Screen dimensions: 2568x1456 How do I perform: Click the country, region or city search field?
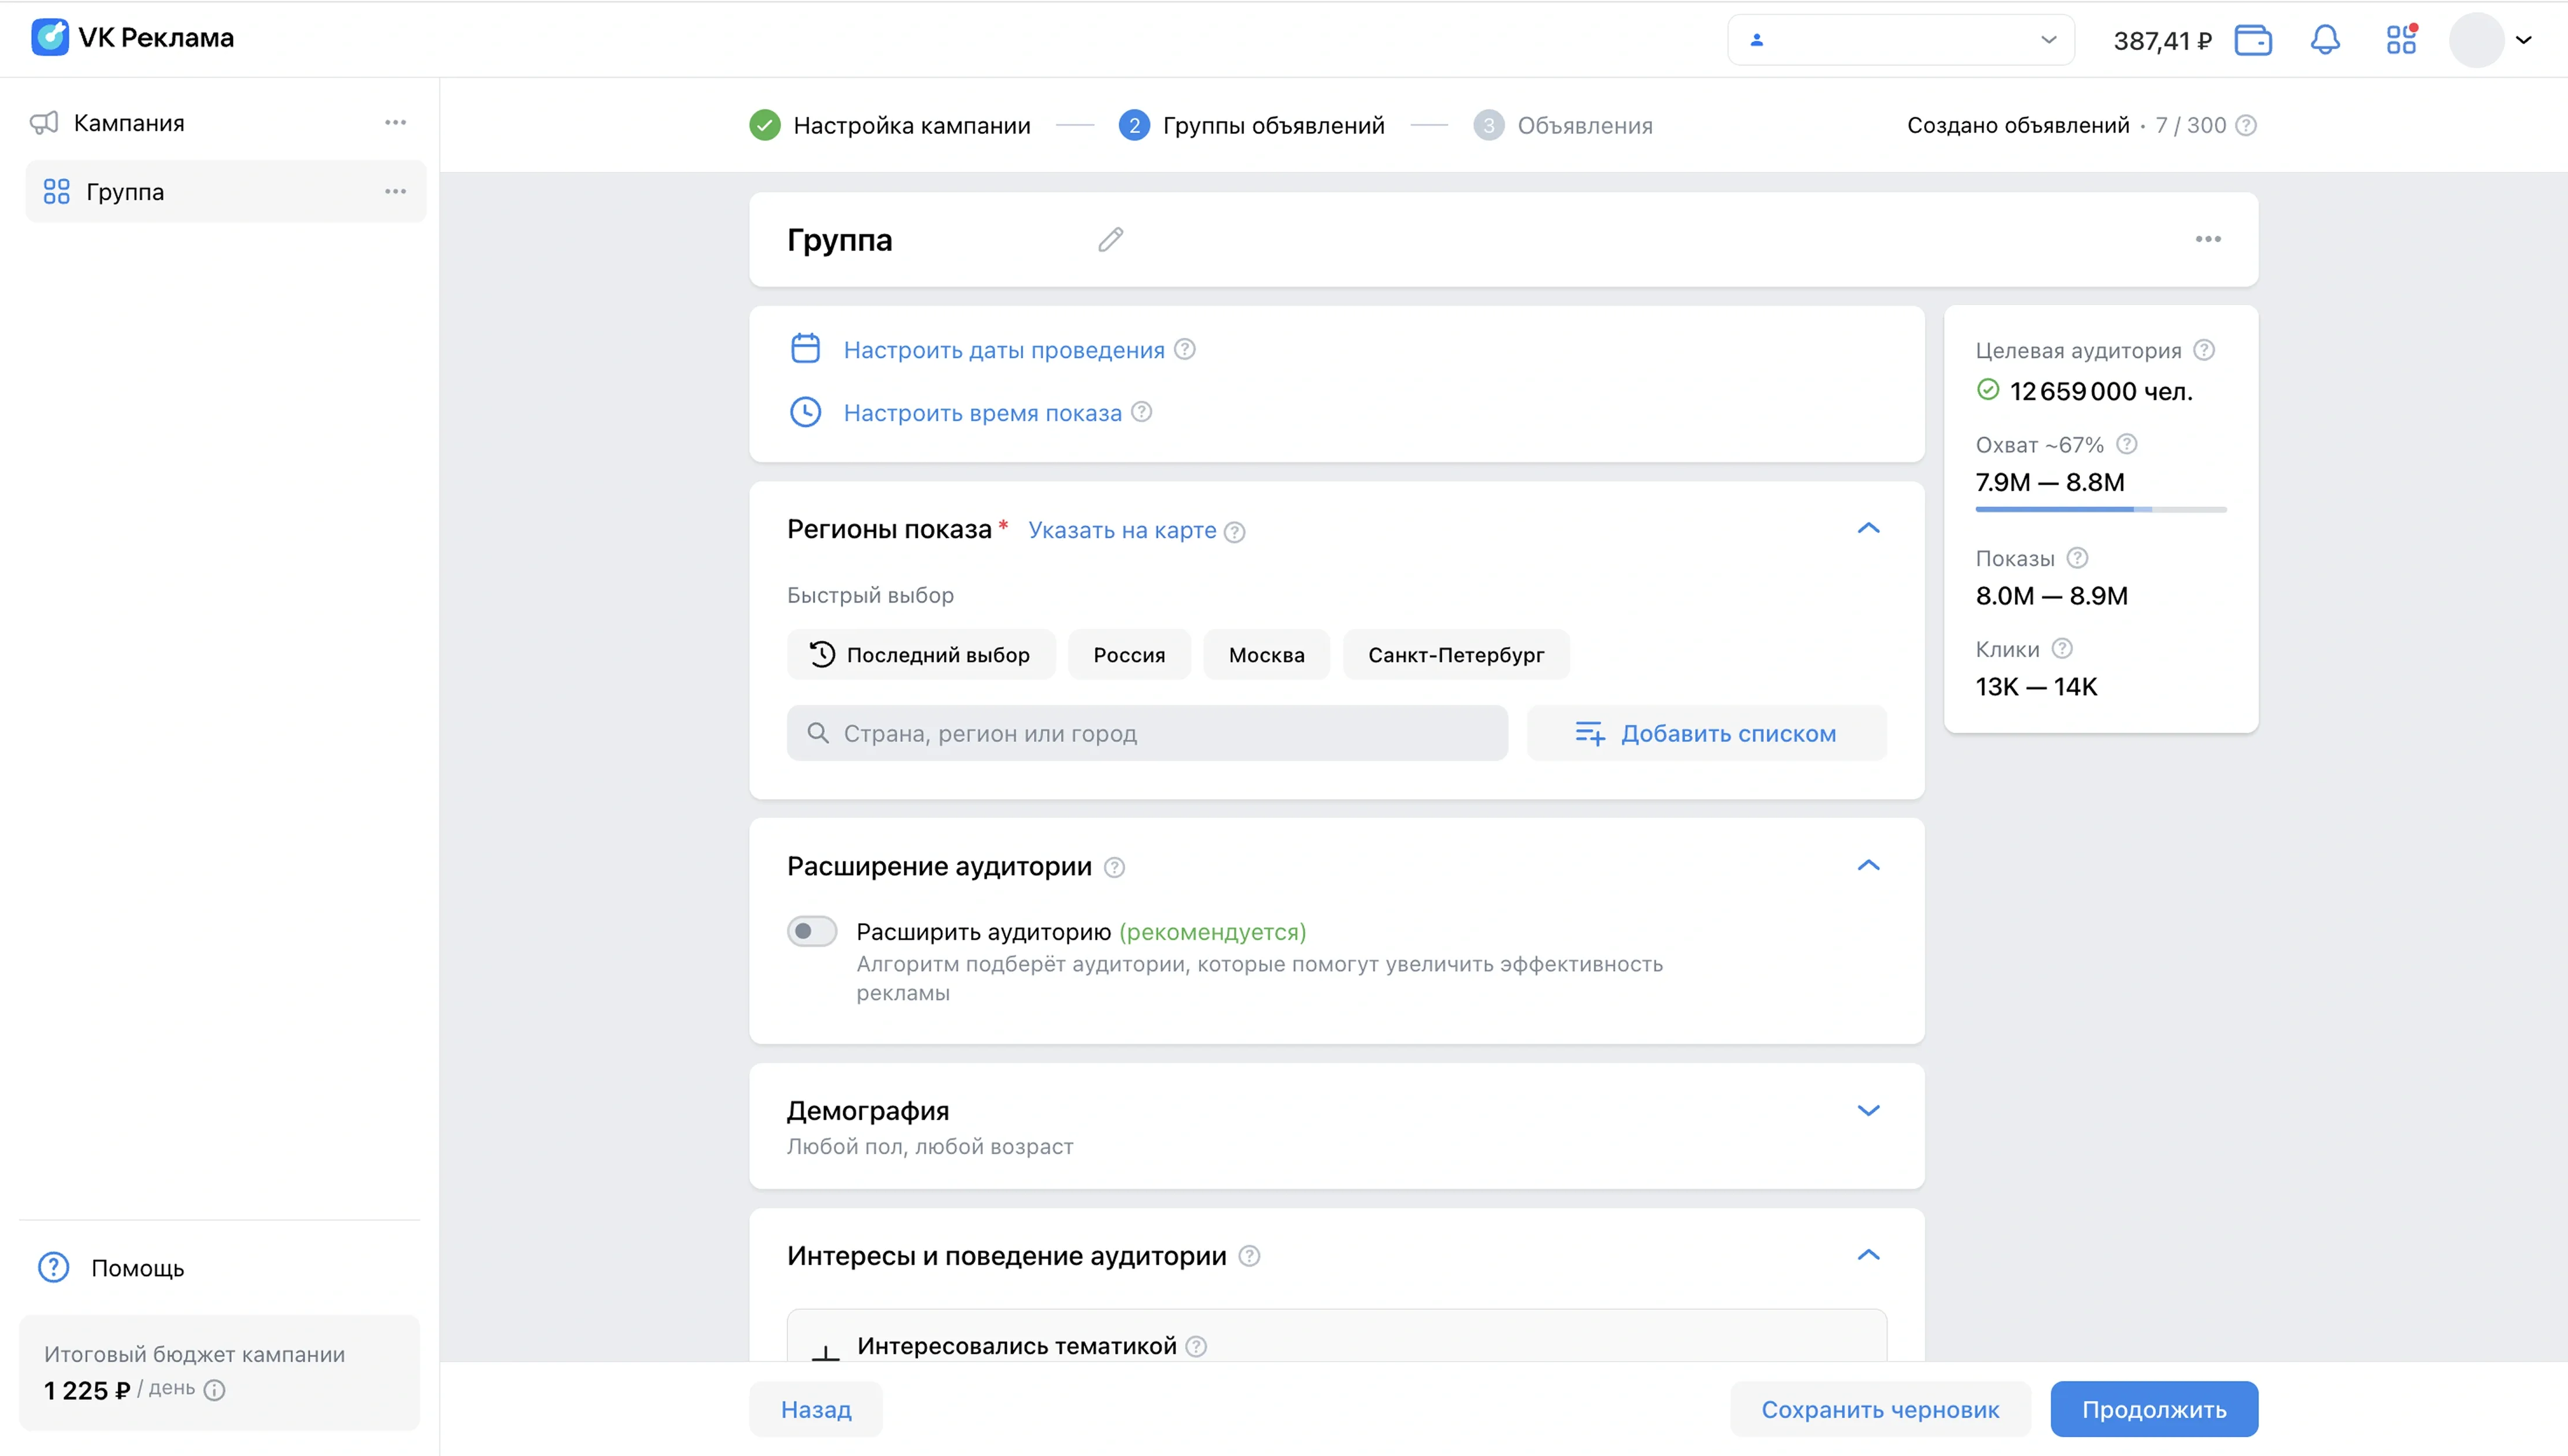(1147, 733)
